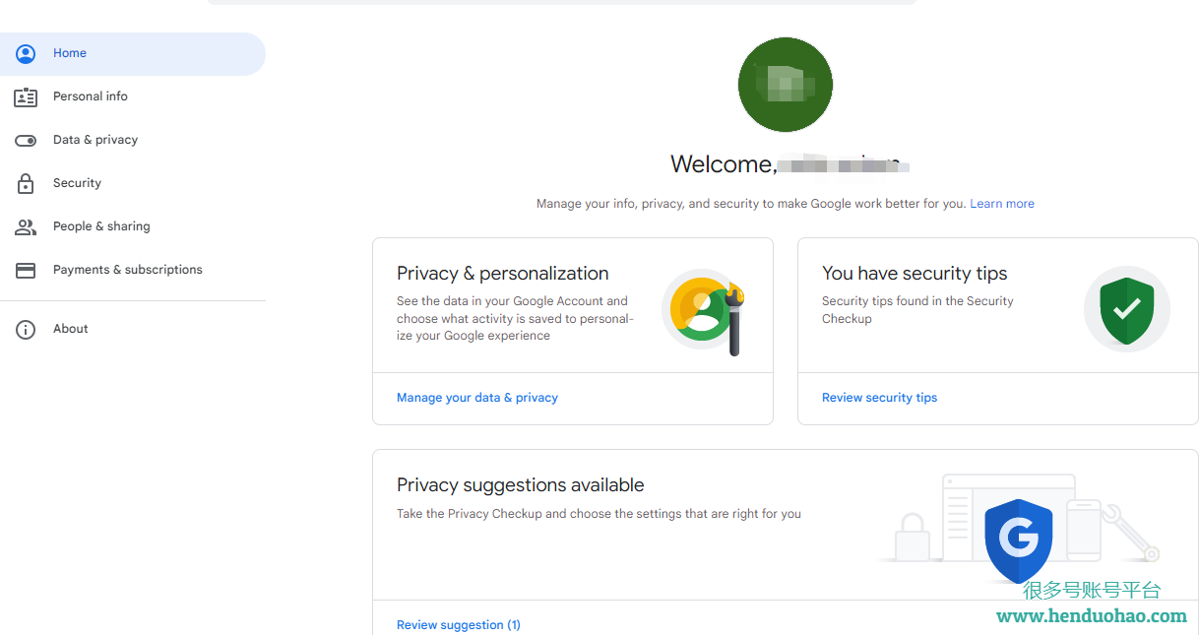Click the About info circle icon

[26, 329]
